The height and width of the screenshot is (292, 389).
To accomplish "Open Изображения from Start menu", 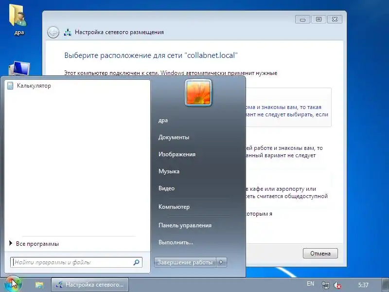I will point(177,154).
